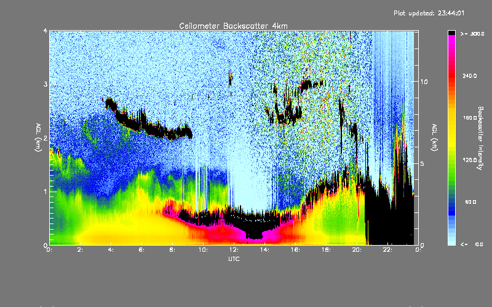Pick the green colorbar band beside 120.0
The image size is (492, 307).
(x=451, y=160)
